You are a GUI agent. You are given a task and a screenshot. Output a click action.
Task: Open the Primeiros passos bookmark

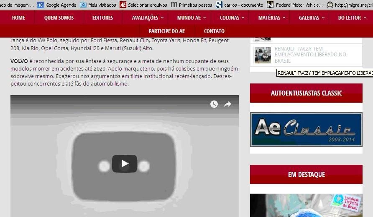click(x=192, y=5)
